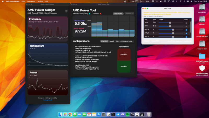Open Messages from the Dock
This screenshot has width=209, height=118.
[x=75, y=114]
